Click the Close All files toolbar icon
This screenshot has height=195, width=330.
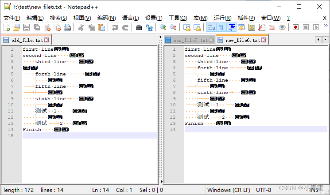click(57, 27)
